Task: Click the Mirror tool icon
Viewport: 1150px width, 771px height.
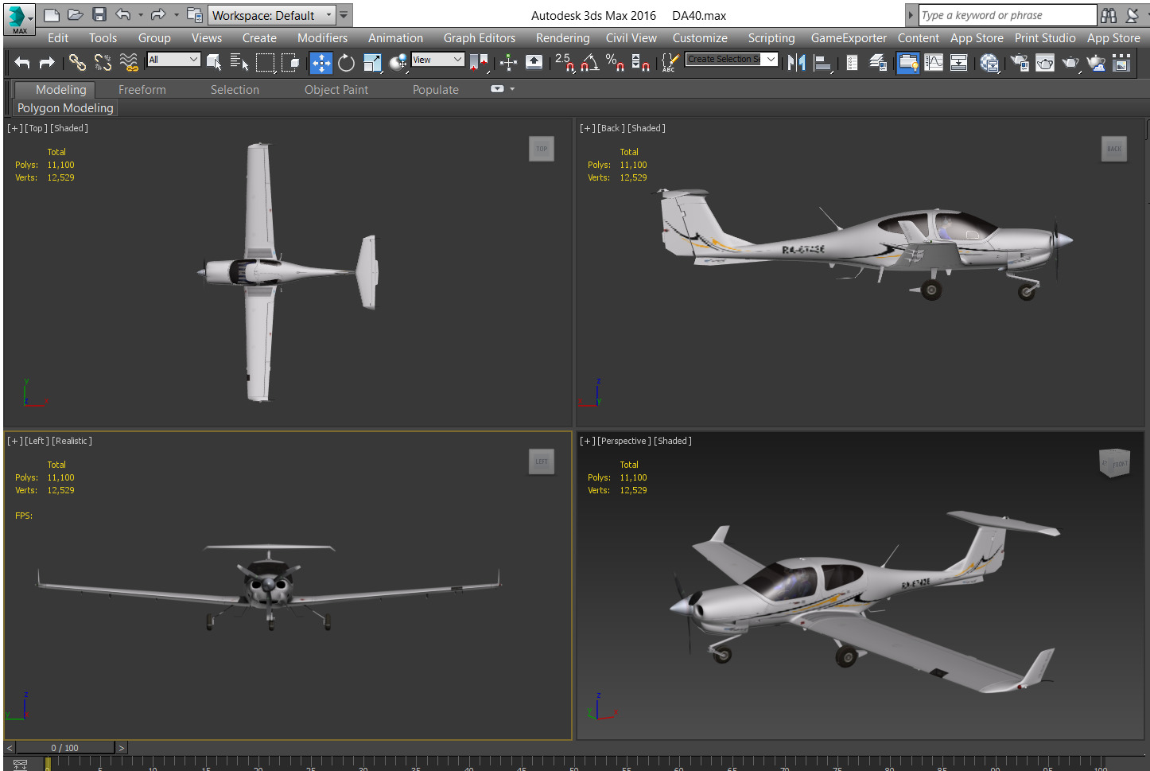Action: point(796,63)
